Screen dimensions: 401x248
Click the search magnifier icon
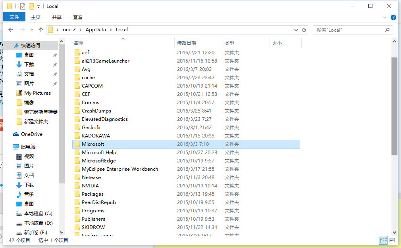387,30
